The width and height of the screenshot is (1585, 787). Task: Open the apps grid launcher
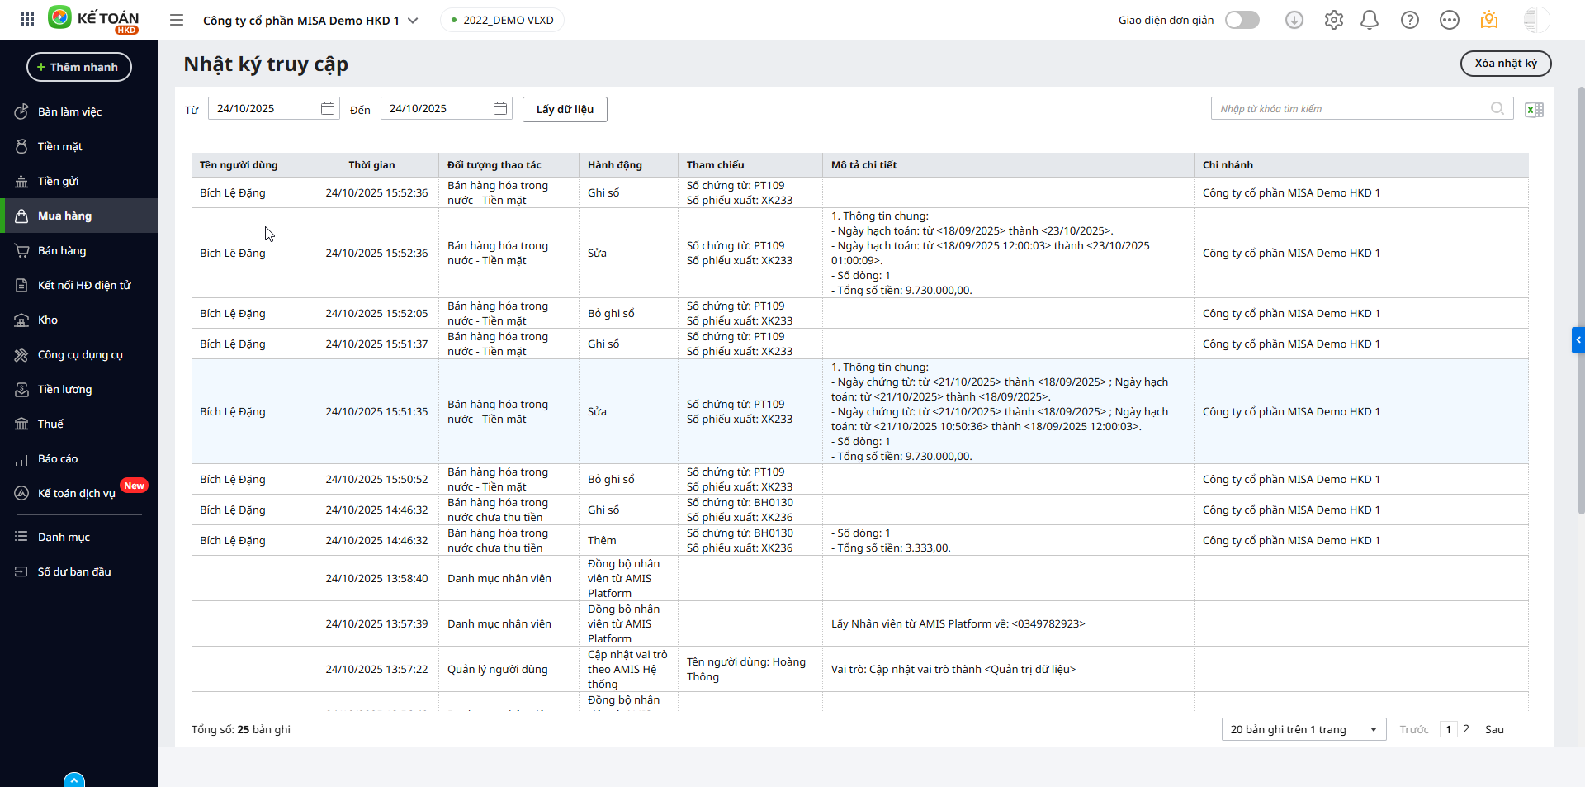click(27, 20)
